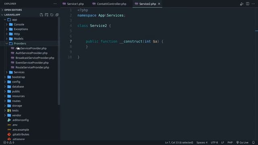Screen dimensions: 258x145
Task: Click the namespace keyword on line 2
Action: point(87,15)
